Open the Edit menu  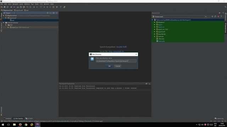tap(6, 4)
